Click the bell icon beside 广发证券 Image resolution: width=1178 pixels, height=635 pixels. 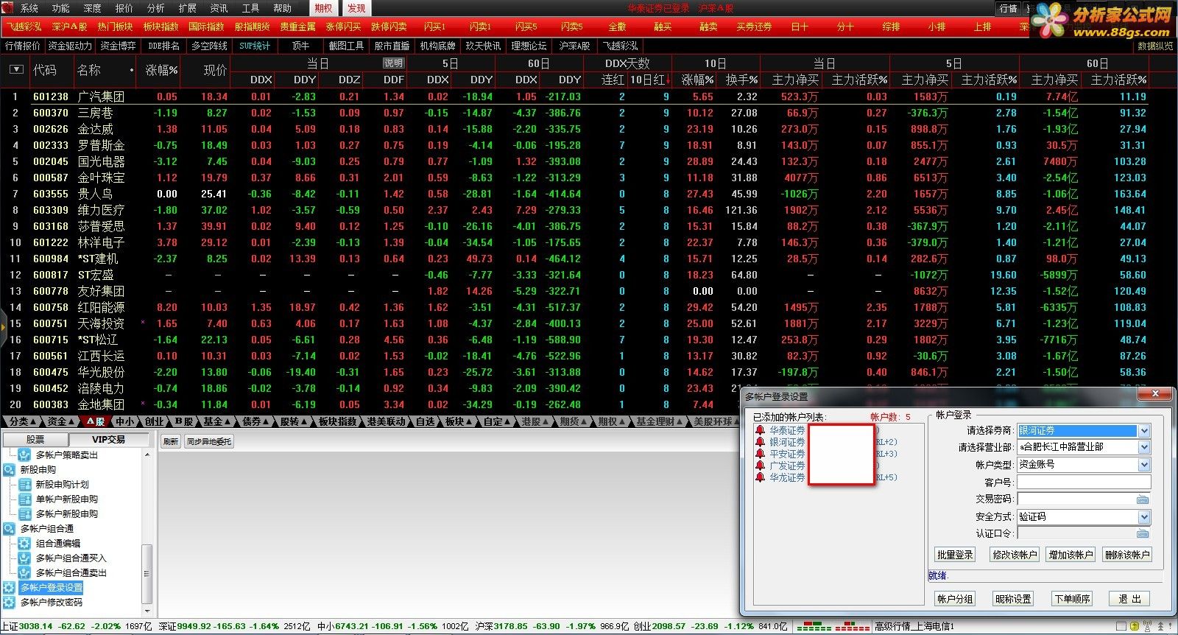pos(760,466)
